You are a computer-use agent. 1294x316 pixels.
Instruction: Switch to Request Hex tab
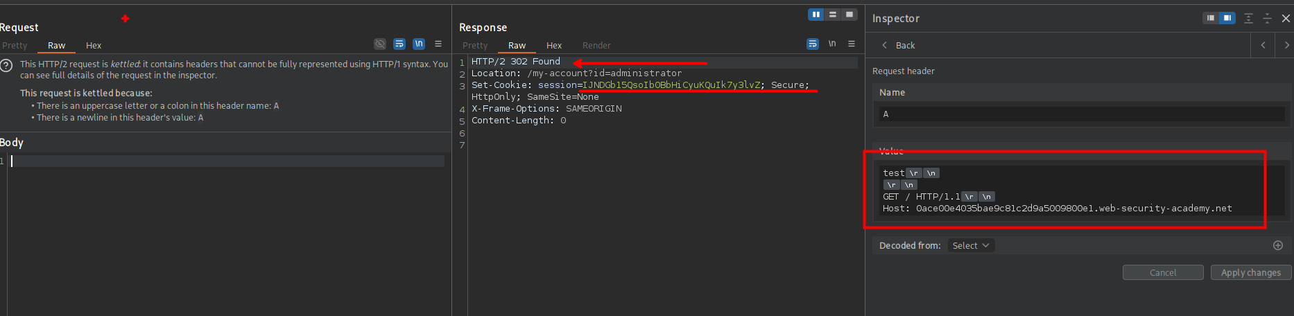94,46
